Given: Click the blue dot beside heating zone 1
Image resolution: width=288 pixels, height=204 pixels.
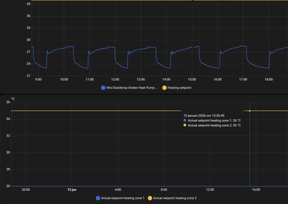Looking at the screenshot, I should (98, 198).
